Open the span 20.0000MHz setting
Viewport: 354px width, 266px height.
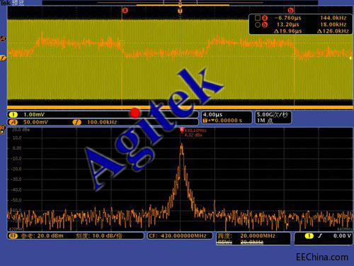pos(253,235)
